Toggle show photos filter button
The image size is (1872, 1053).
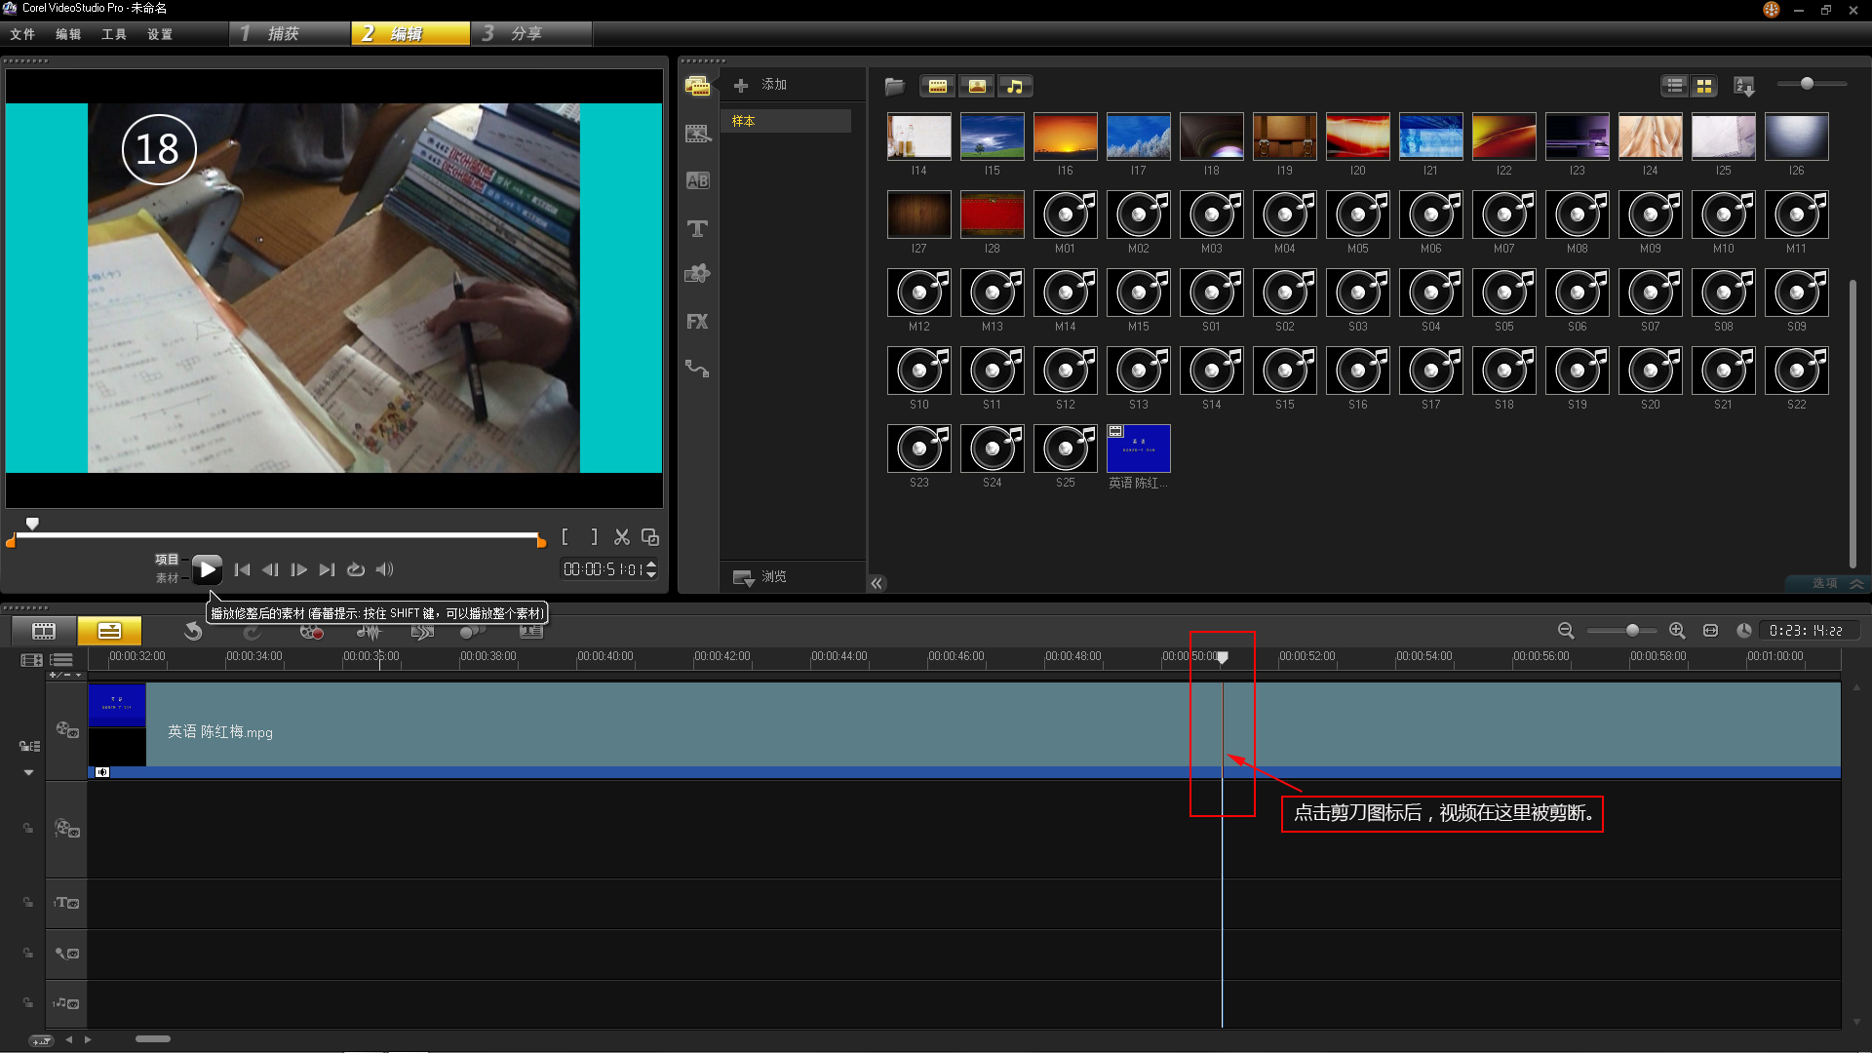[976, 86]
